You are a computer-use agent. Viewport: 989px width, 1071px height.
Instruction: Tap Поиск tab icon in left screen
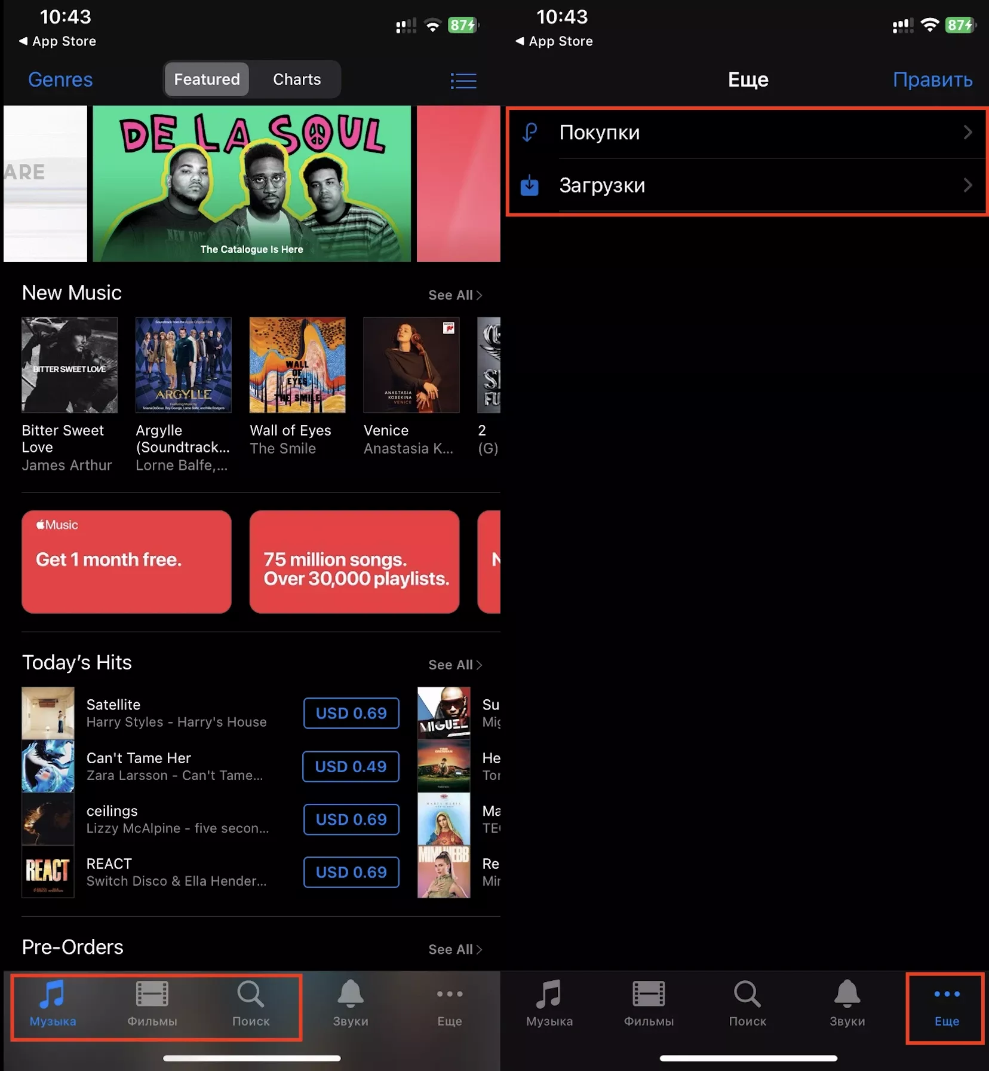[250, 994]
